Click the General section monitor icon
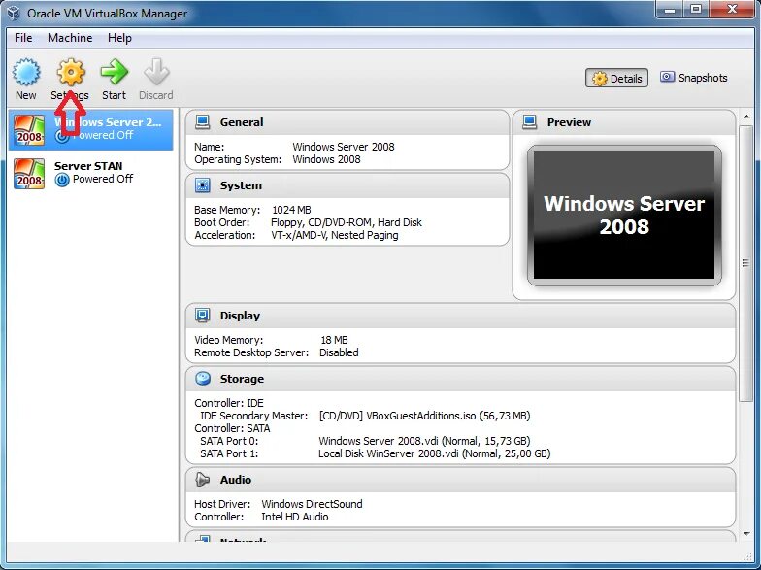The image size is (761, 570). click(x=202, y=122)
